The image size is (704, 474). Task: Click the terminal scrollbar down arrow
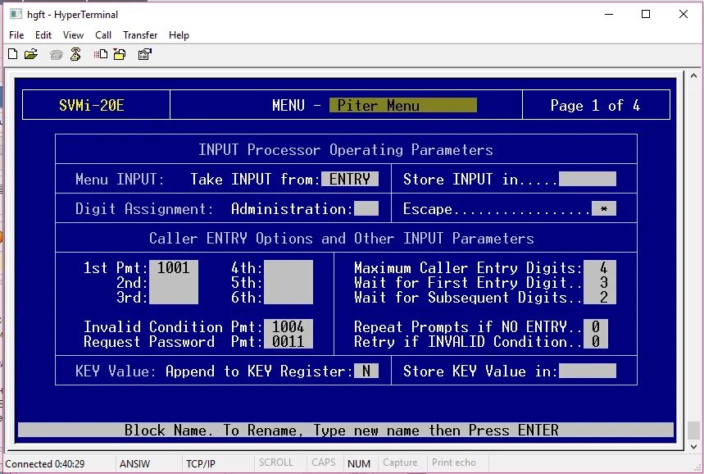693,446
